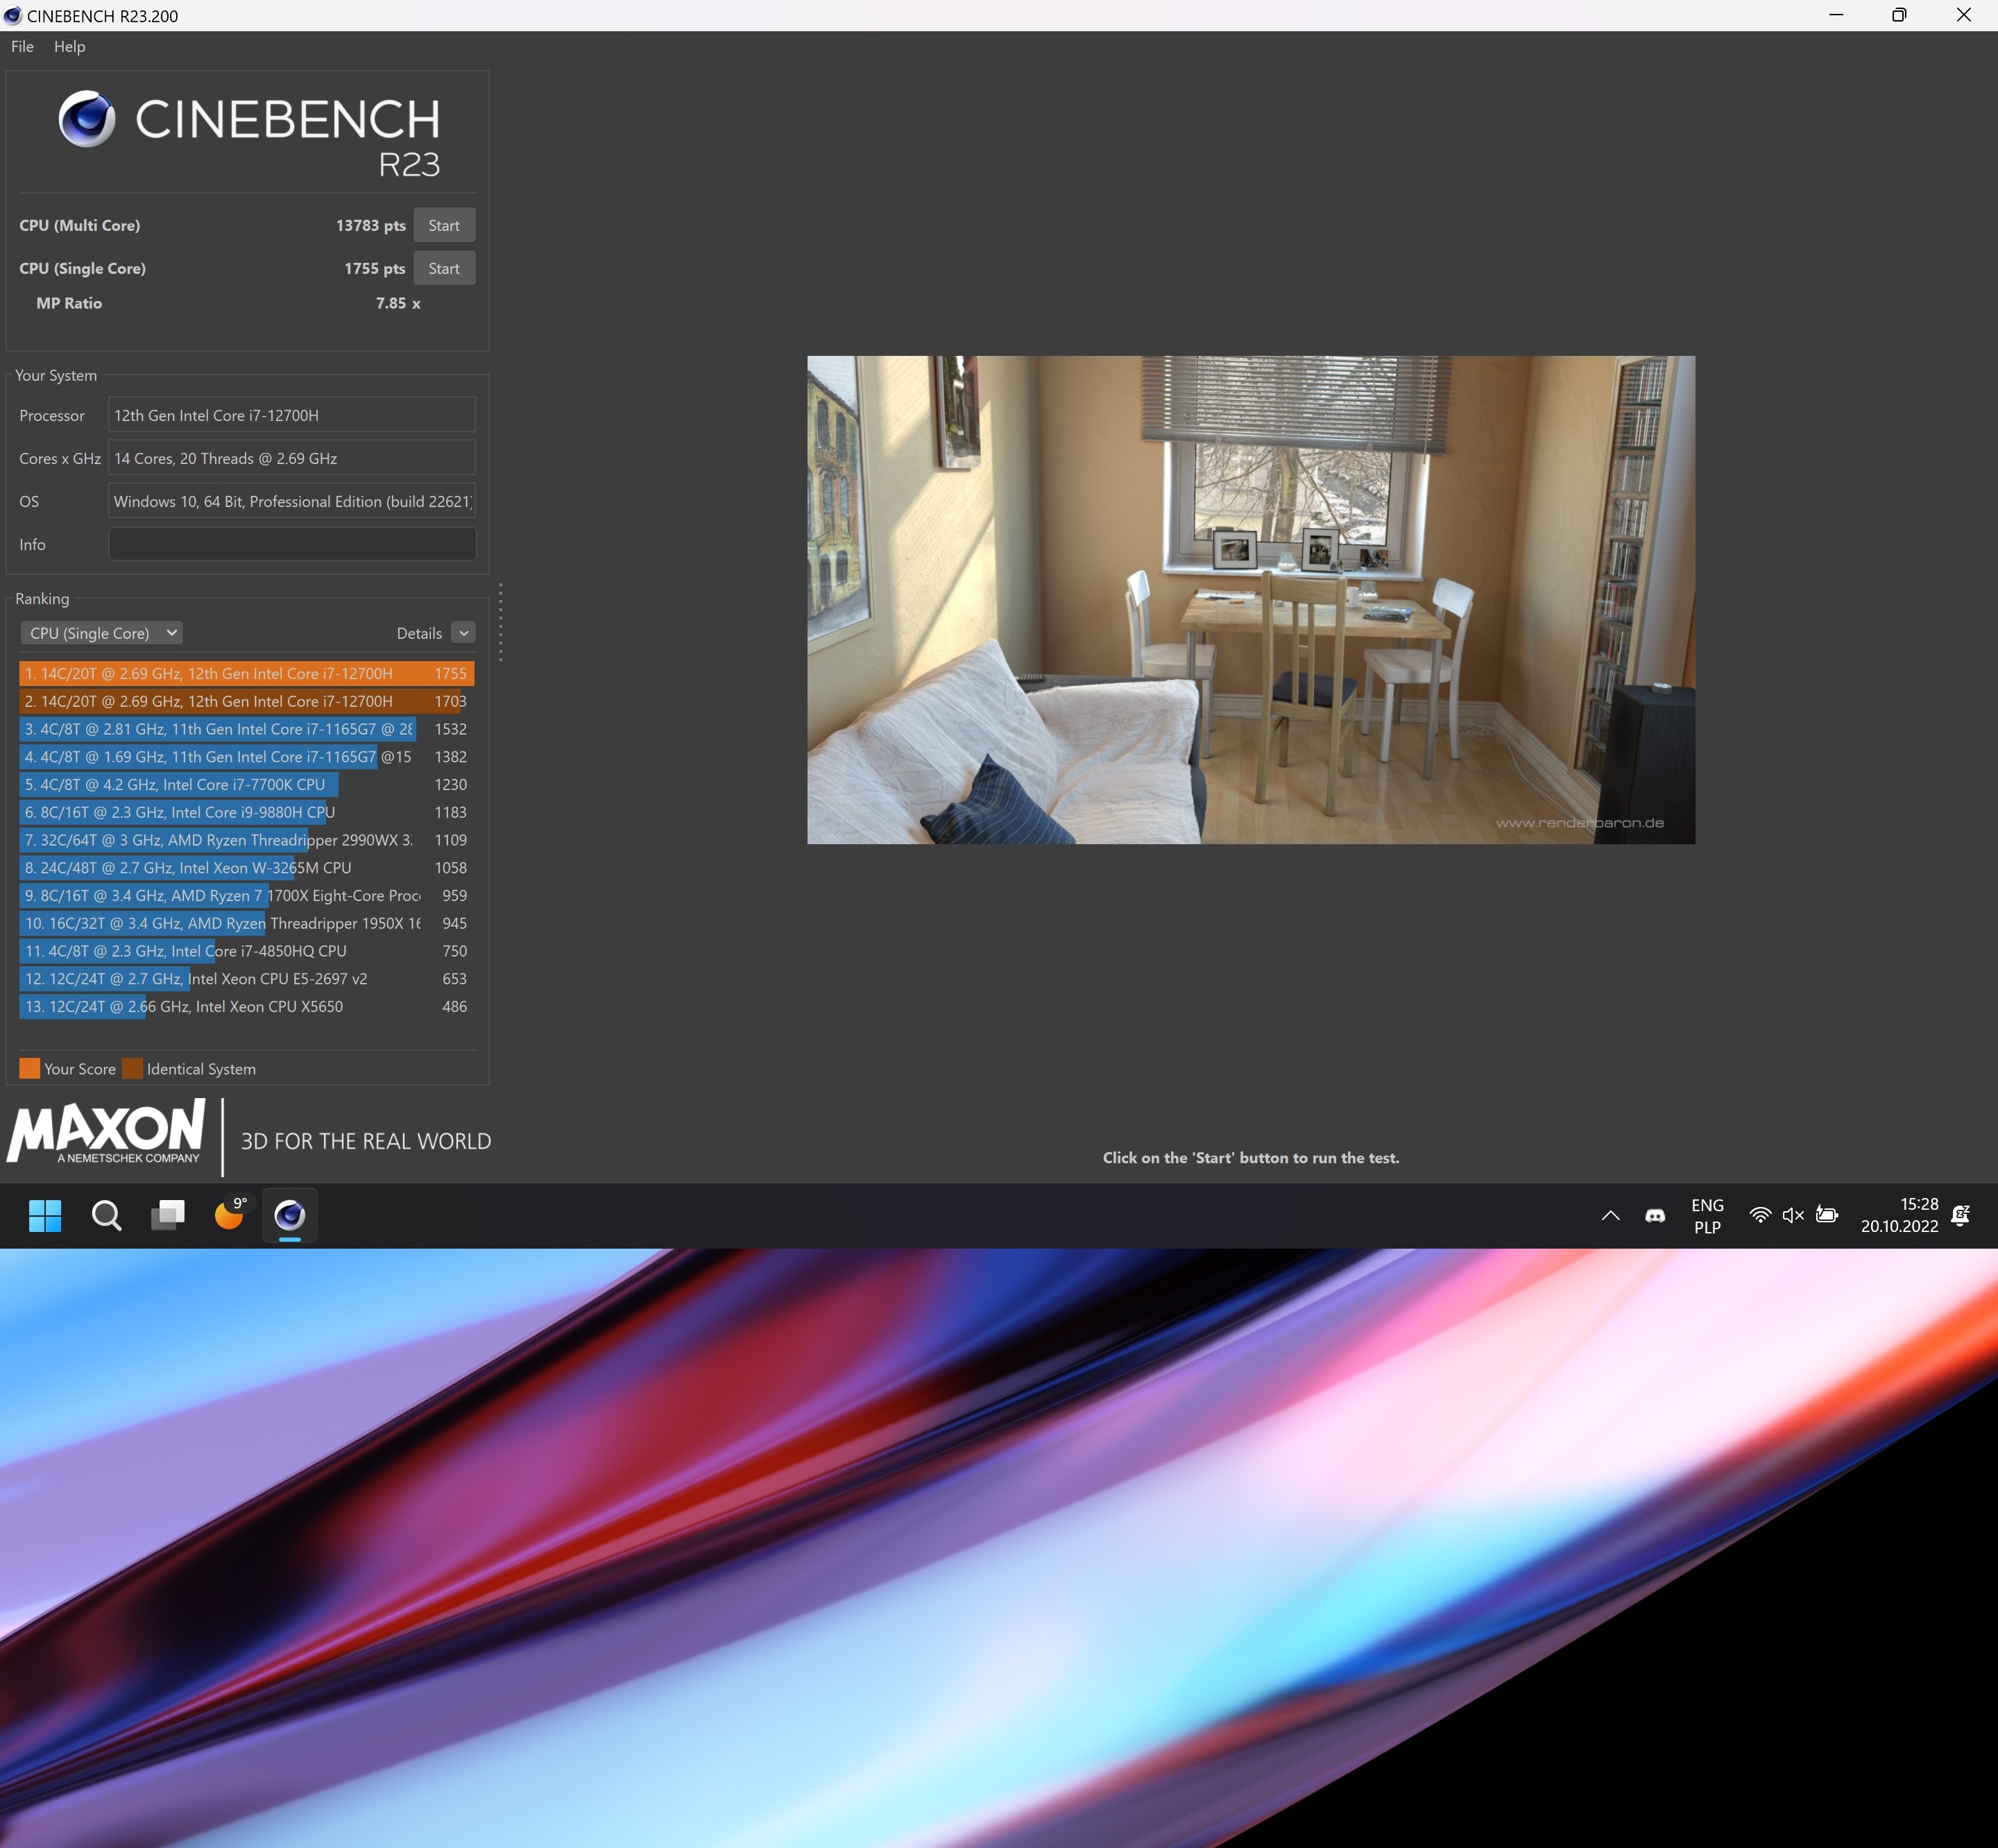Viewport: 1998px width, 1848px height.
Task: Click the Cinebench taskbar icon
Action: click(290, 1216)
